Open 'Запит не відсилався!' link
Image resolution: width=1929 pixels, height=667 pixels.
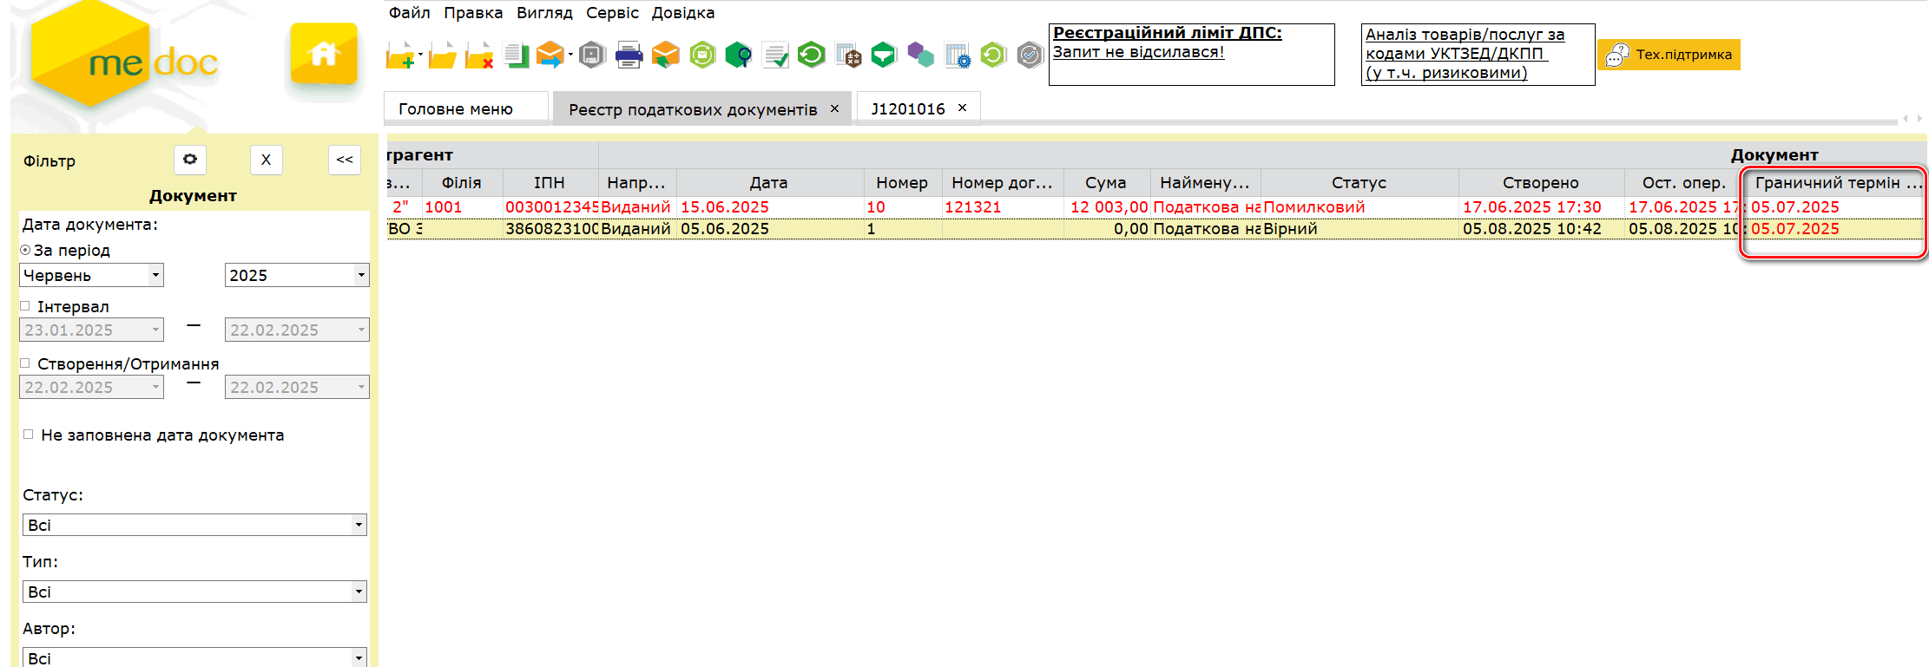pos(1138,52)
